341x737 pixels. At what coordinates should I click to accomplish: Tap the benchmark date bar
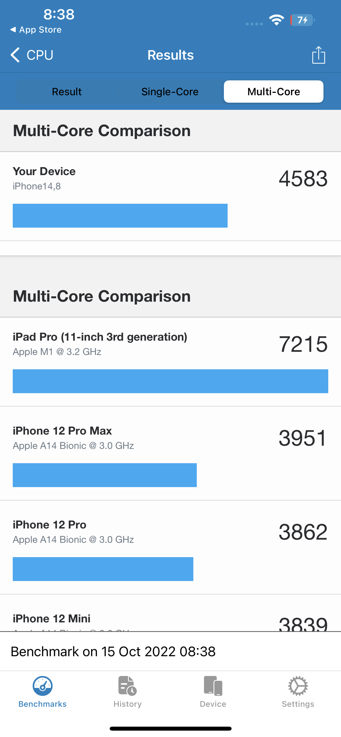click(x=170, y=652)
